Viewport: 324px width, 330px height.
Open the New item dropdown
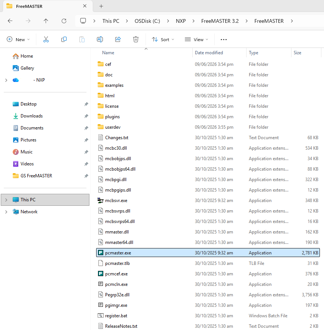click(18, 39)
